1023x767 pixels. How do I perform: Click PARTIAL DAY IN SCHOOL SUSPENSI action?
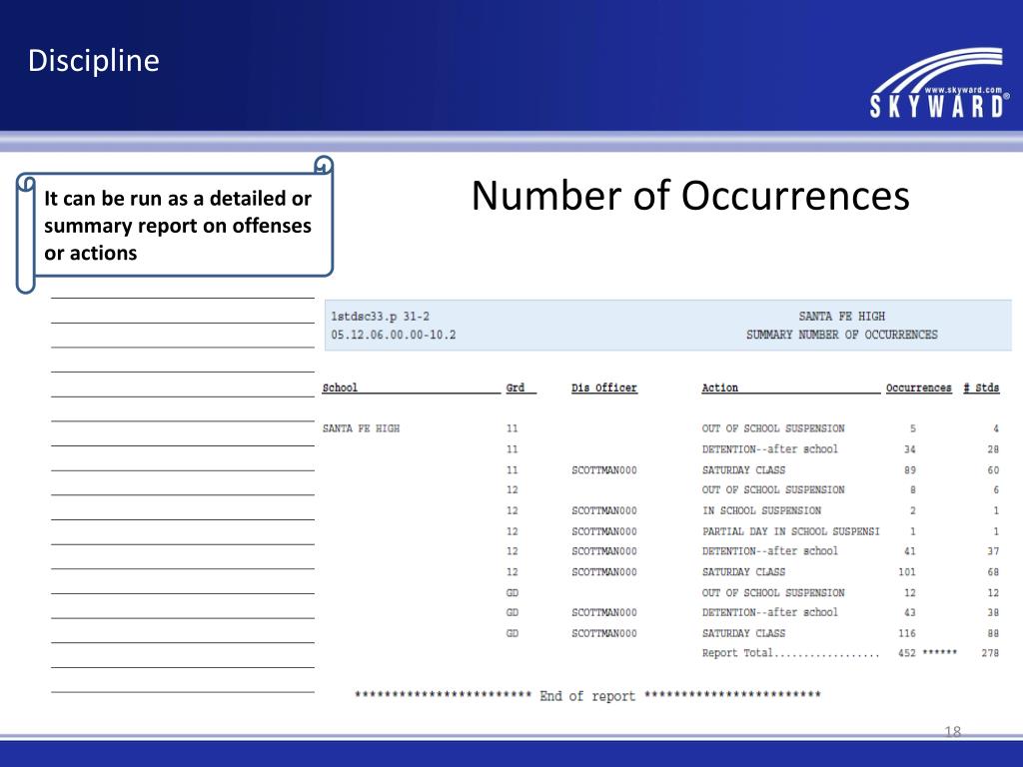(791, 531)
